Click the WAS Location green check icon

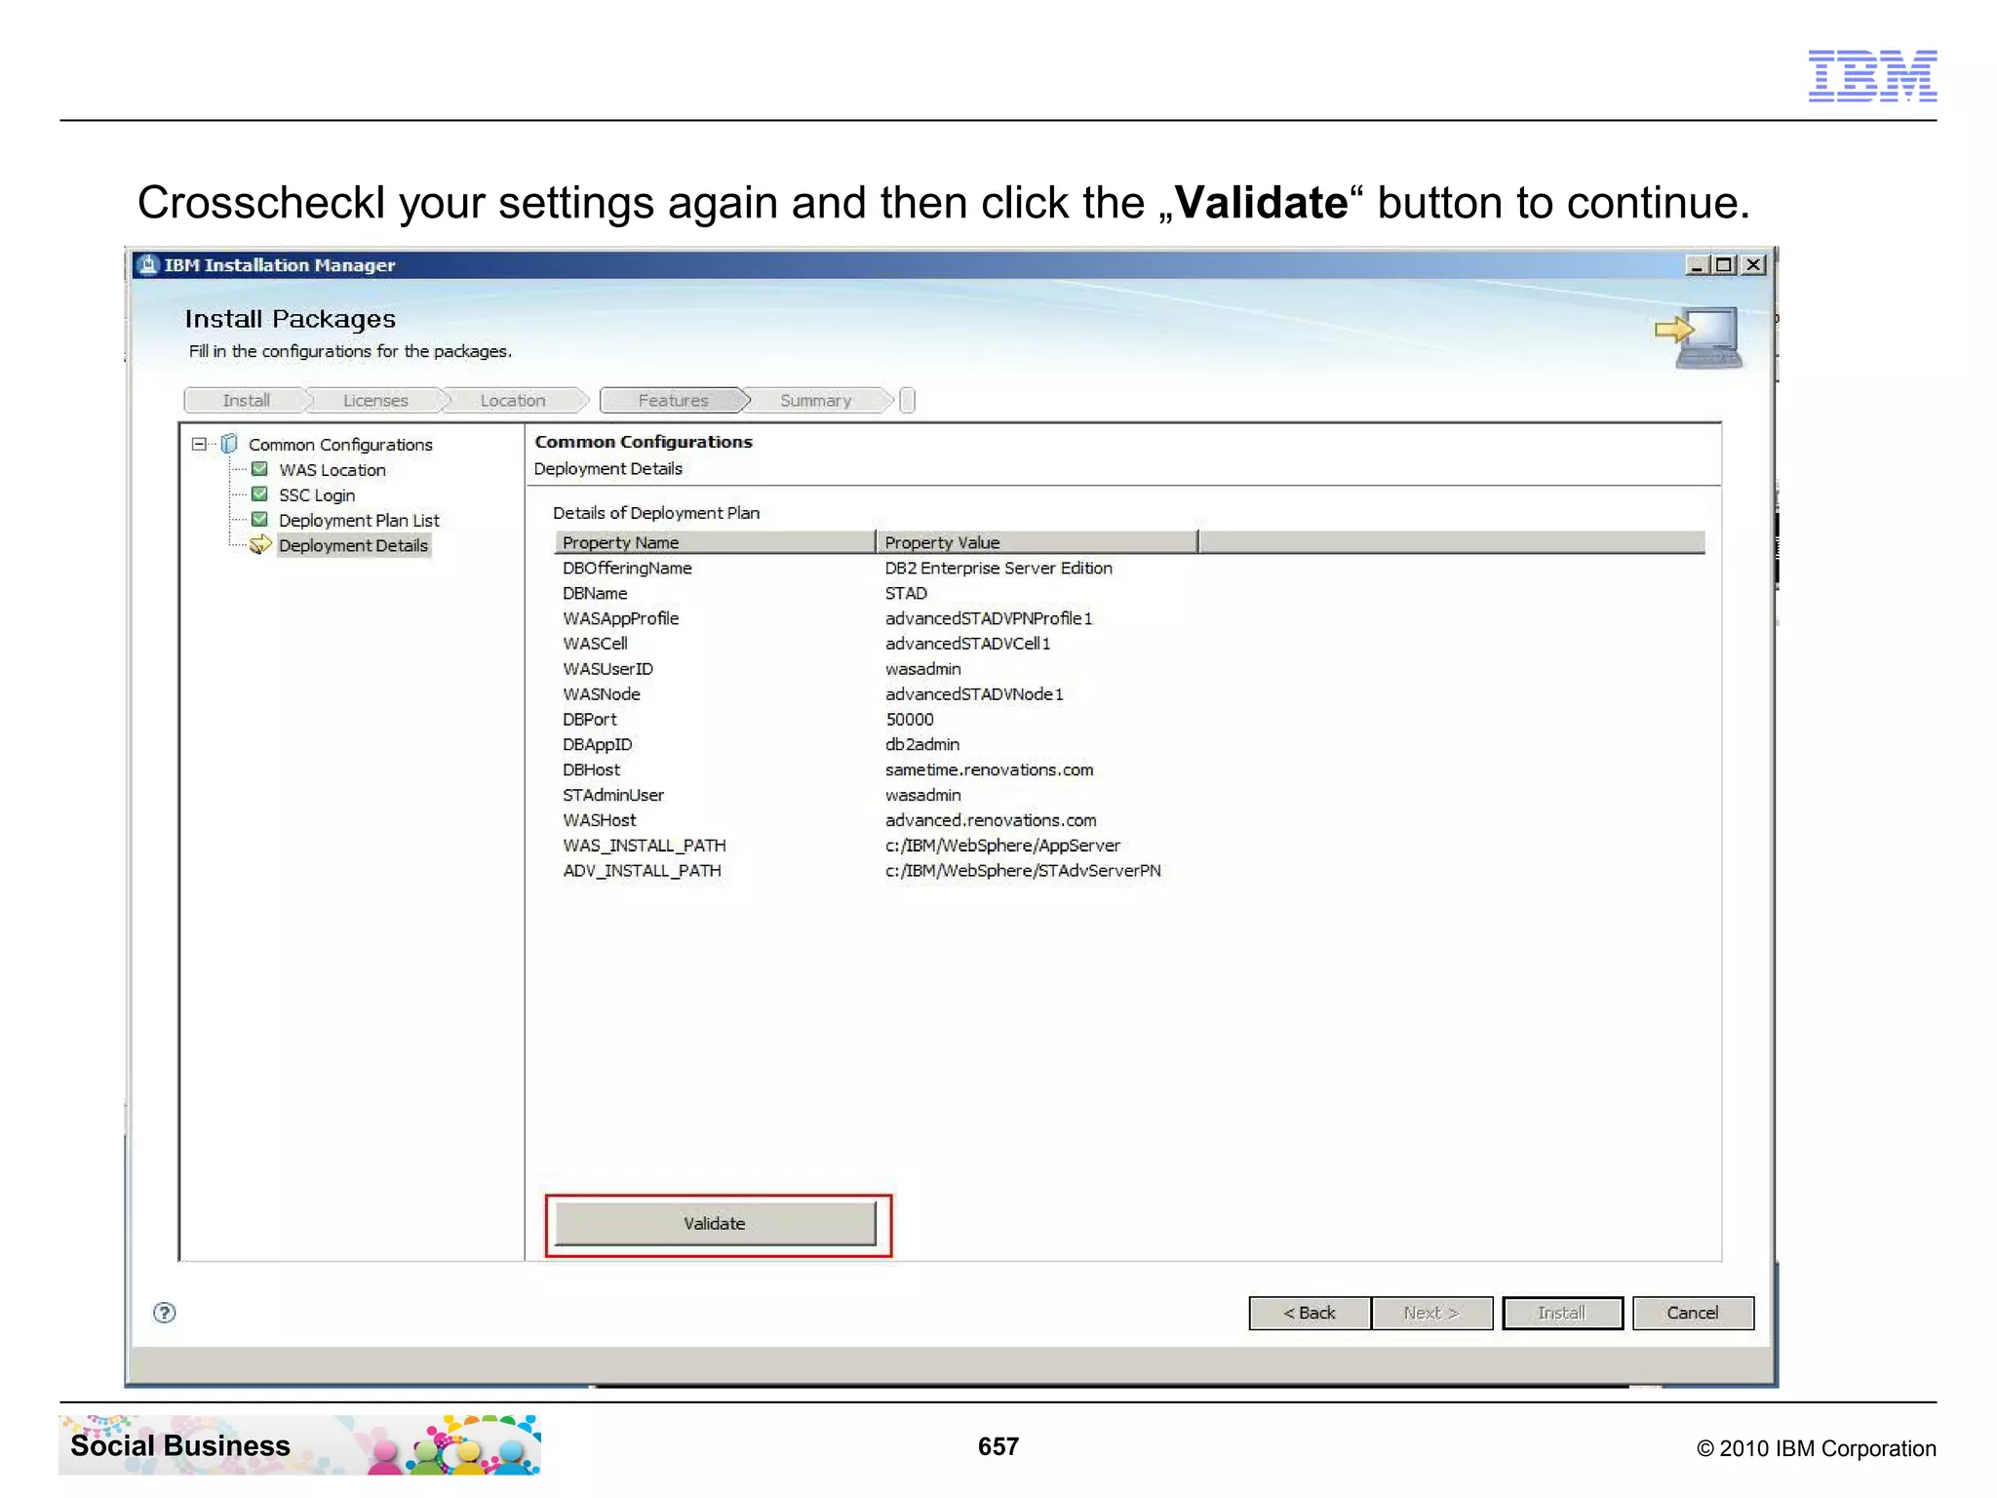(x=259, y=469)
